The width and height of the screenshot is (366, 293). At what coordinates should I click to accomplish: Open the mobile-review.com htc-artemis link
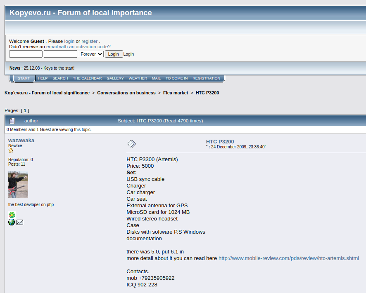(x=289, y=258)
